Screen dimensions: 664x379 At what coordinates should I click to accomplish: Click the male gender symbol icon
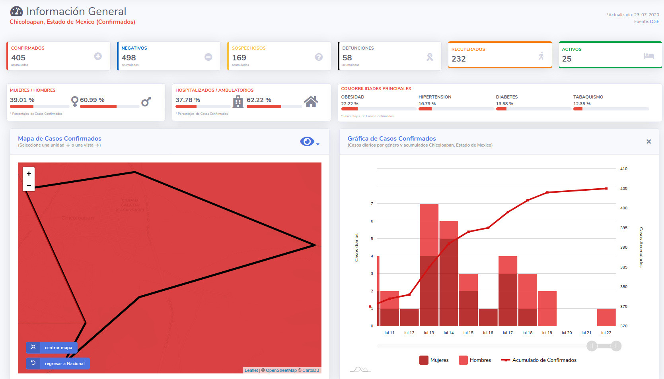(x=146, y=102)
